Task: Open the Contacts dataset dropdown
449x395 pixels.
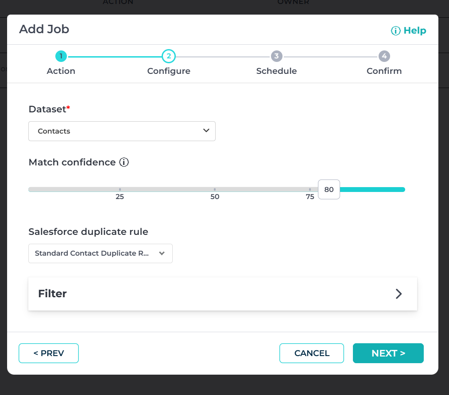Action: point(122,131)
